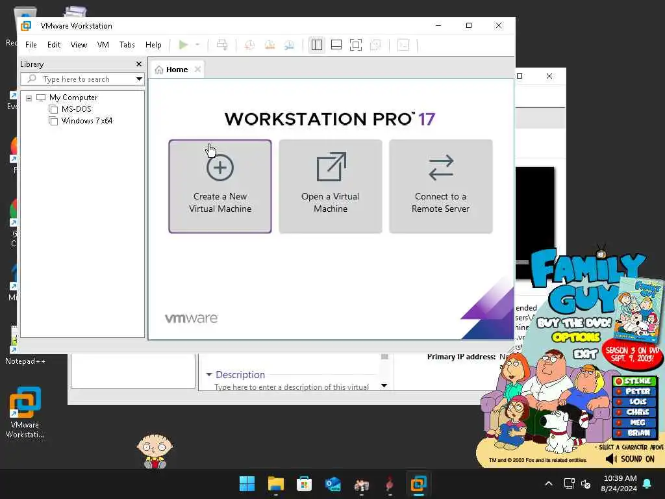Open Microsoft Store from the taskbar
The image size is (665, 499).
(304, 483)
